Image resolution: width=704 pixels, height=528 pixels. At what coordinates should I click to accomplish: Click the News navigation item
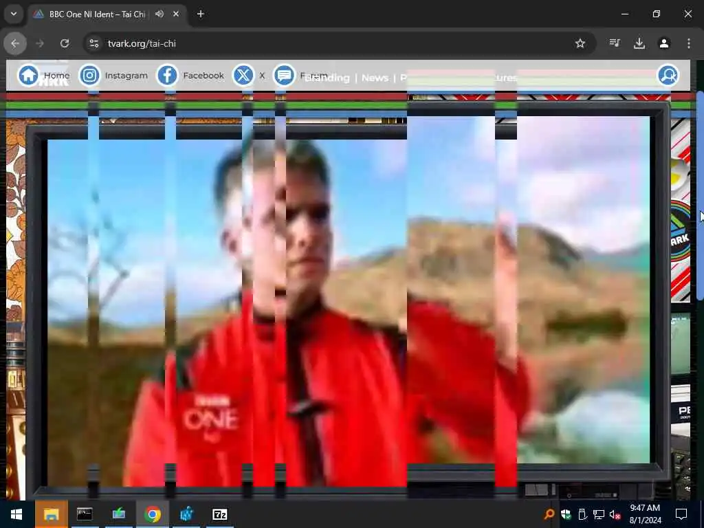tap(375, 78)
